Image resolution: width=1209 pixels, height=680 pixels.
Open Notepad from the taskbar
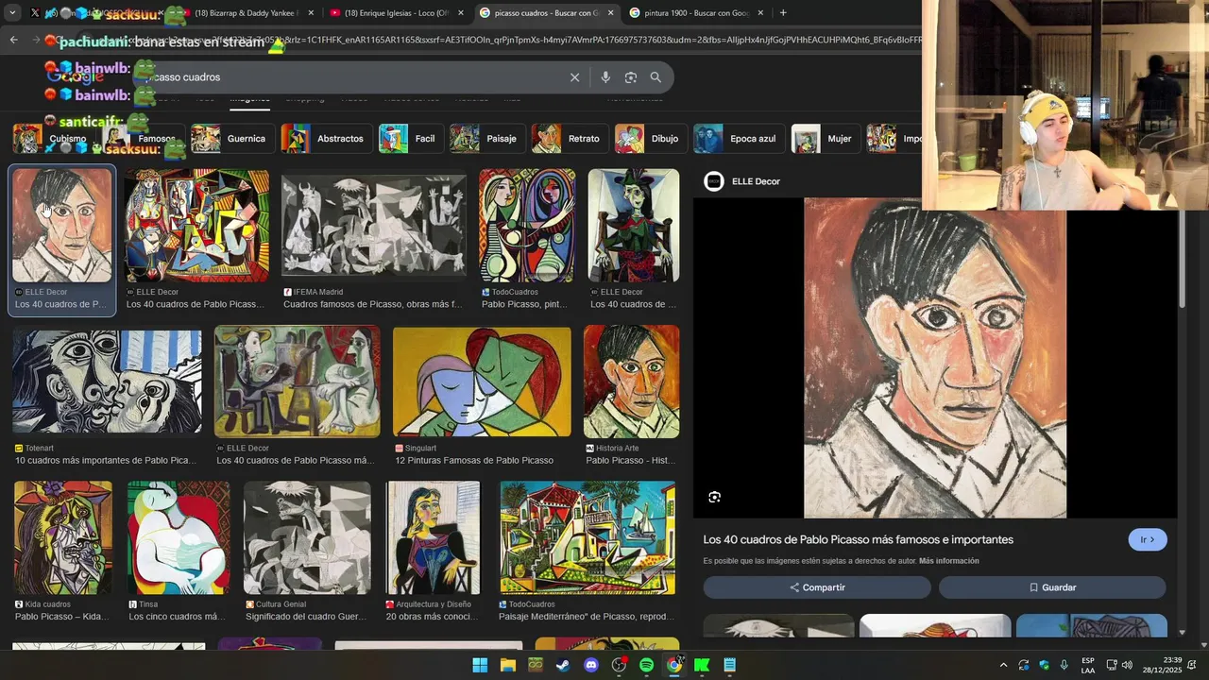(x=729, y=665)
